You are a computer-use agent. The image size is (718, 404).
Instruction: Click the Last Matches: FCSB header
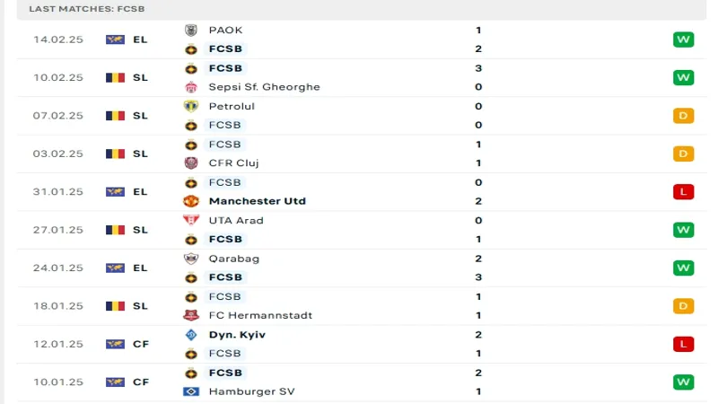[87, 8]
